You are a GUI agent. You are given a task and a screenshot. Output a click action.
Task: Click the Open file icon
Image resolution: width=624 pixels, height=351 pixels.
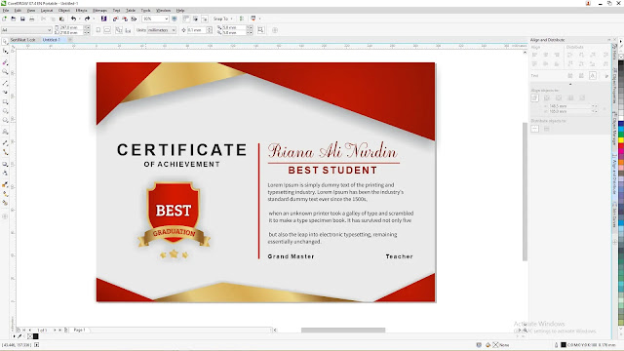(14, 19)
